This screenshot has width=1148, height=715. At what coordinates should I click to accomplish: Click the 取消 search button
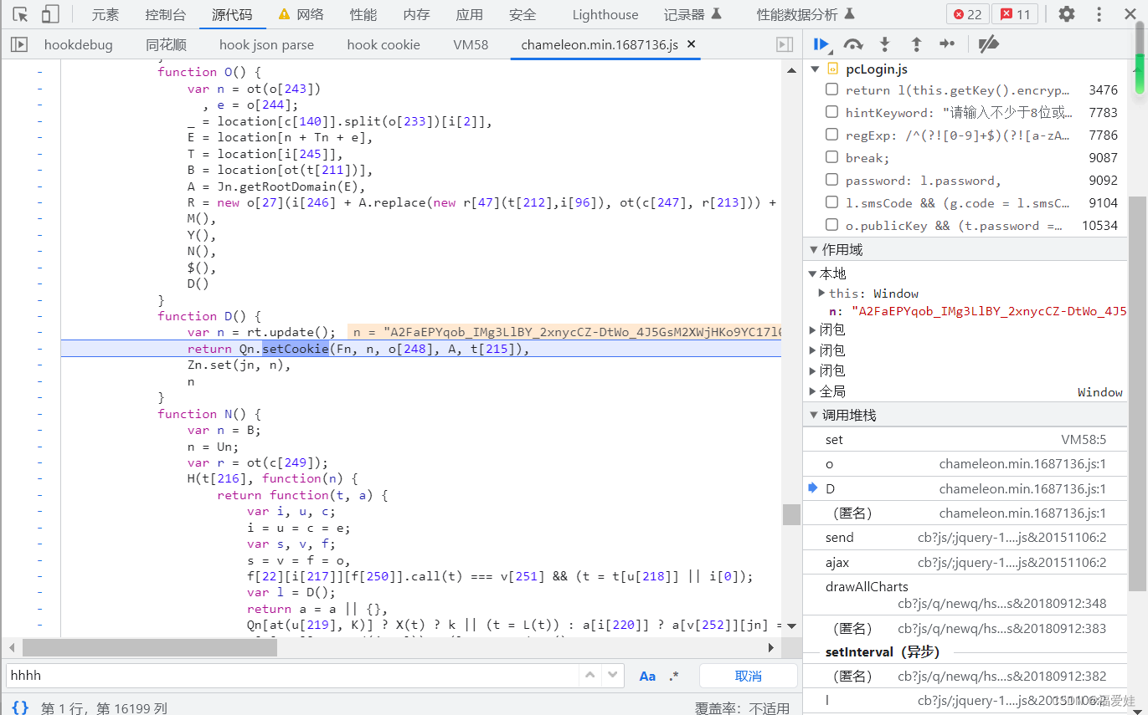[x=749, y=676]
